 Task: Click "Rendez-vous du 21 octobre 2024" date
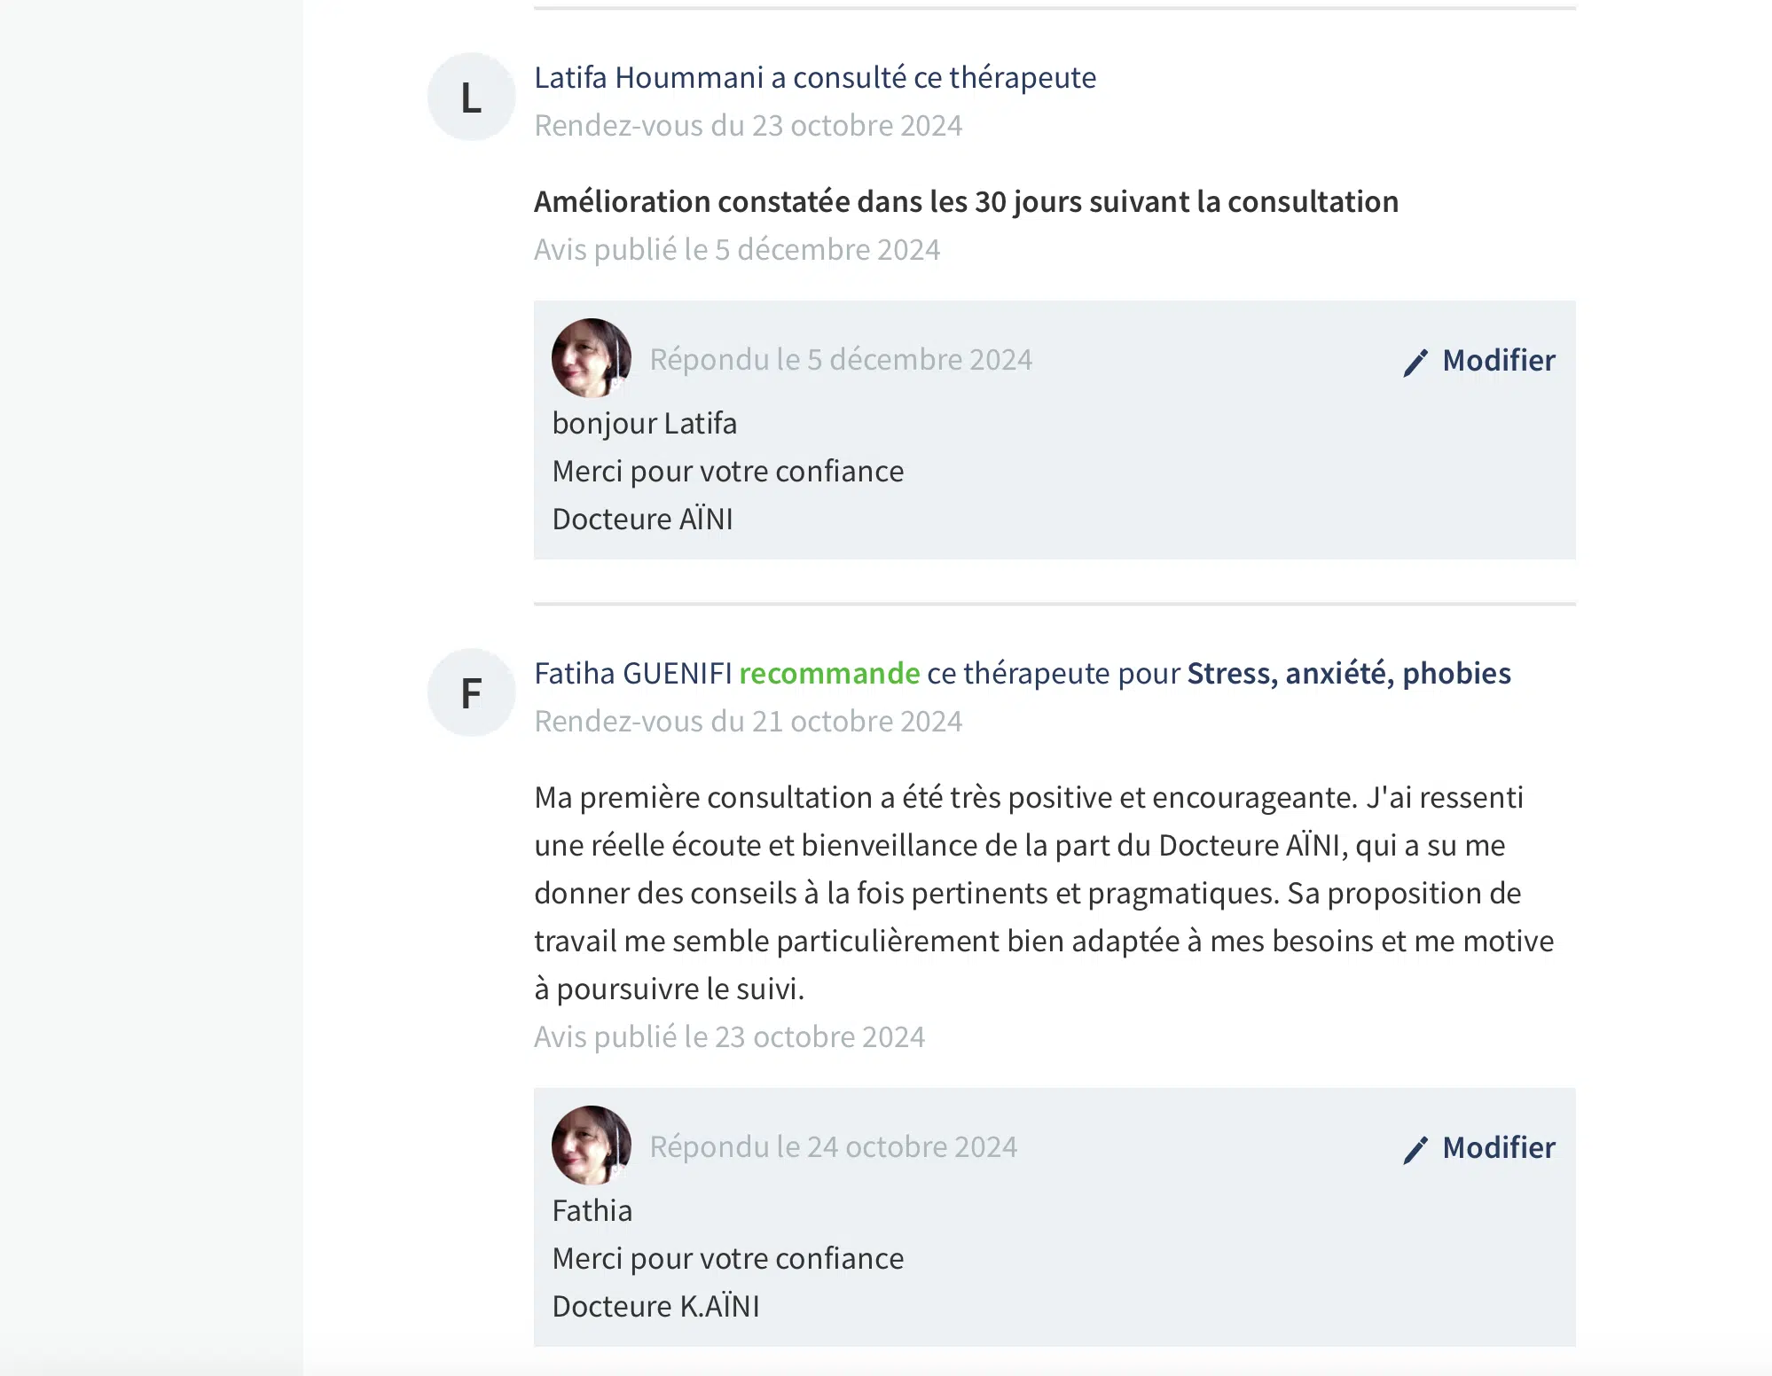pos(748,722)
